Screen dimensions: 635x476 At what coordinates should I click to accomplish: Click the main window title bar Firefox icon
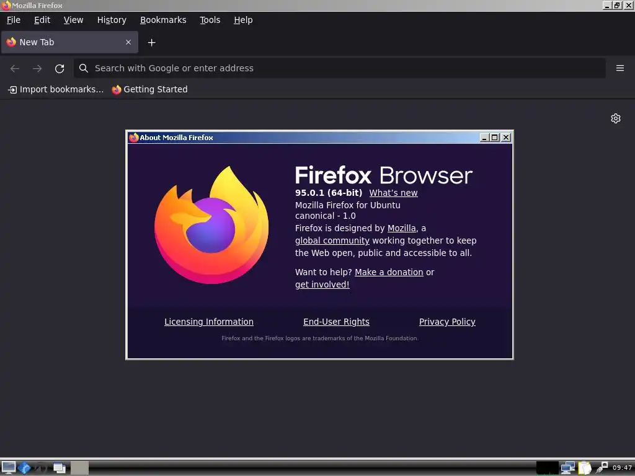coord(6,5)
